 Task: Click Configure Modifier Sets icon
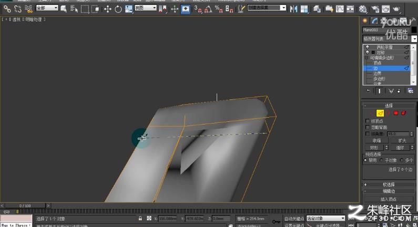411,91
